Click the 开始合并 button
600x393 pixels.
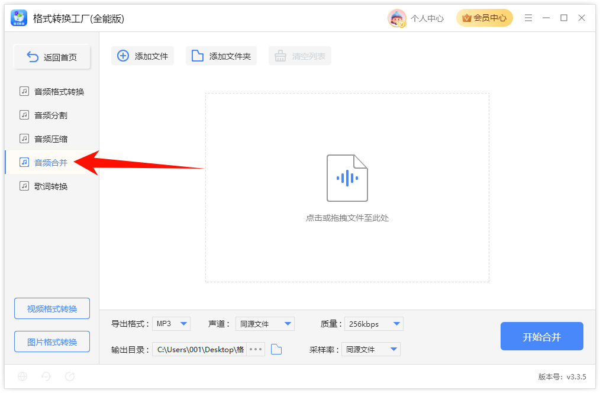coord(542,336)
